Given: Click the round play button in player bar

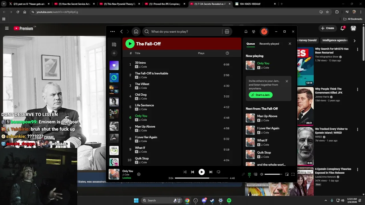Looking at the screenshot, I should click(202, 172).
